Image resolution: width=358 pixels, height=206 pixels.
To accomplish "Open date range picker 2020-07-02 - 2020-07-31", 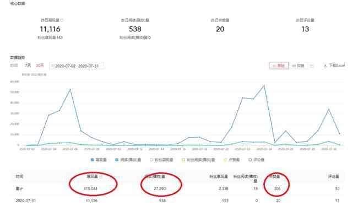I will 77,66.
